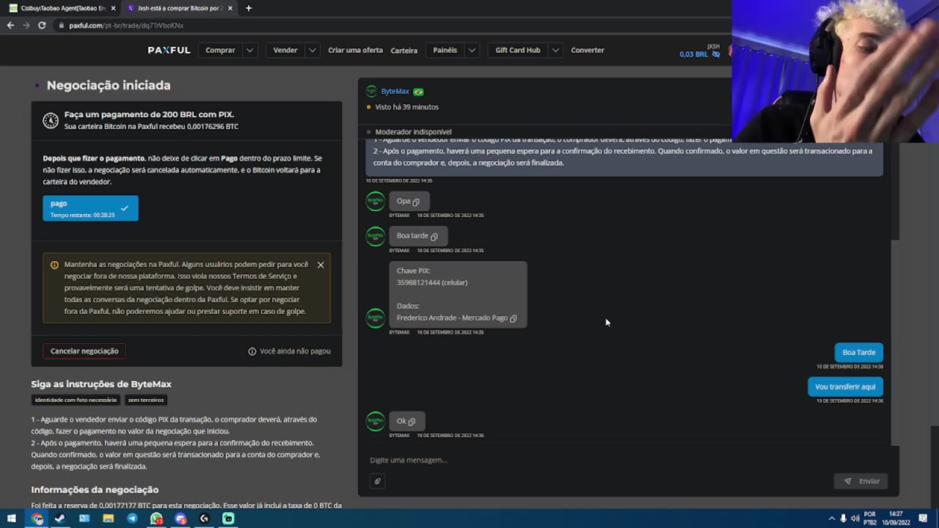Toggle balance visibility eye icon
The width and height of the screenshot is (939, 528).
[x=716, y=54]
